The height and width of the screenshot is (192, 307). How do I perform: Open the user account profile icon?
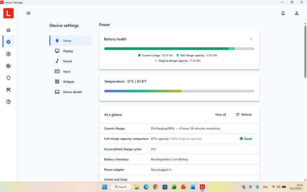(297, 13)
